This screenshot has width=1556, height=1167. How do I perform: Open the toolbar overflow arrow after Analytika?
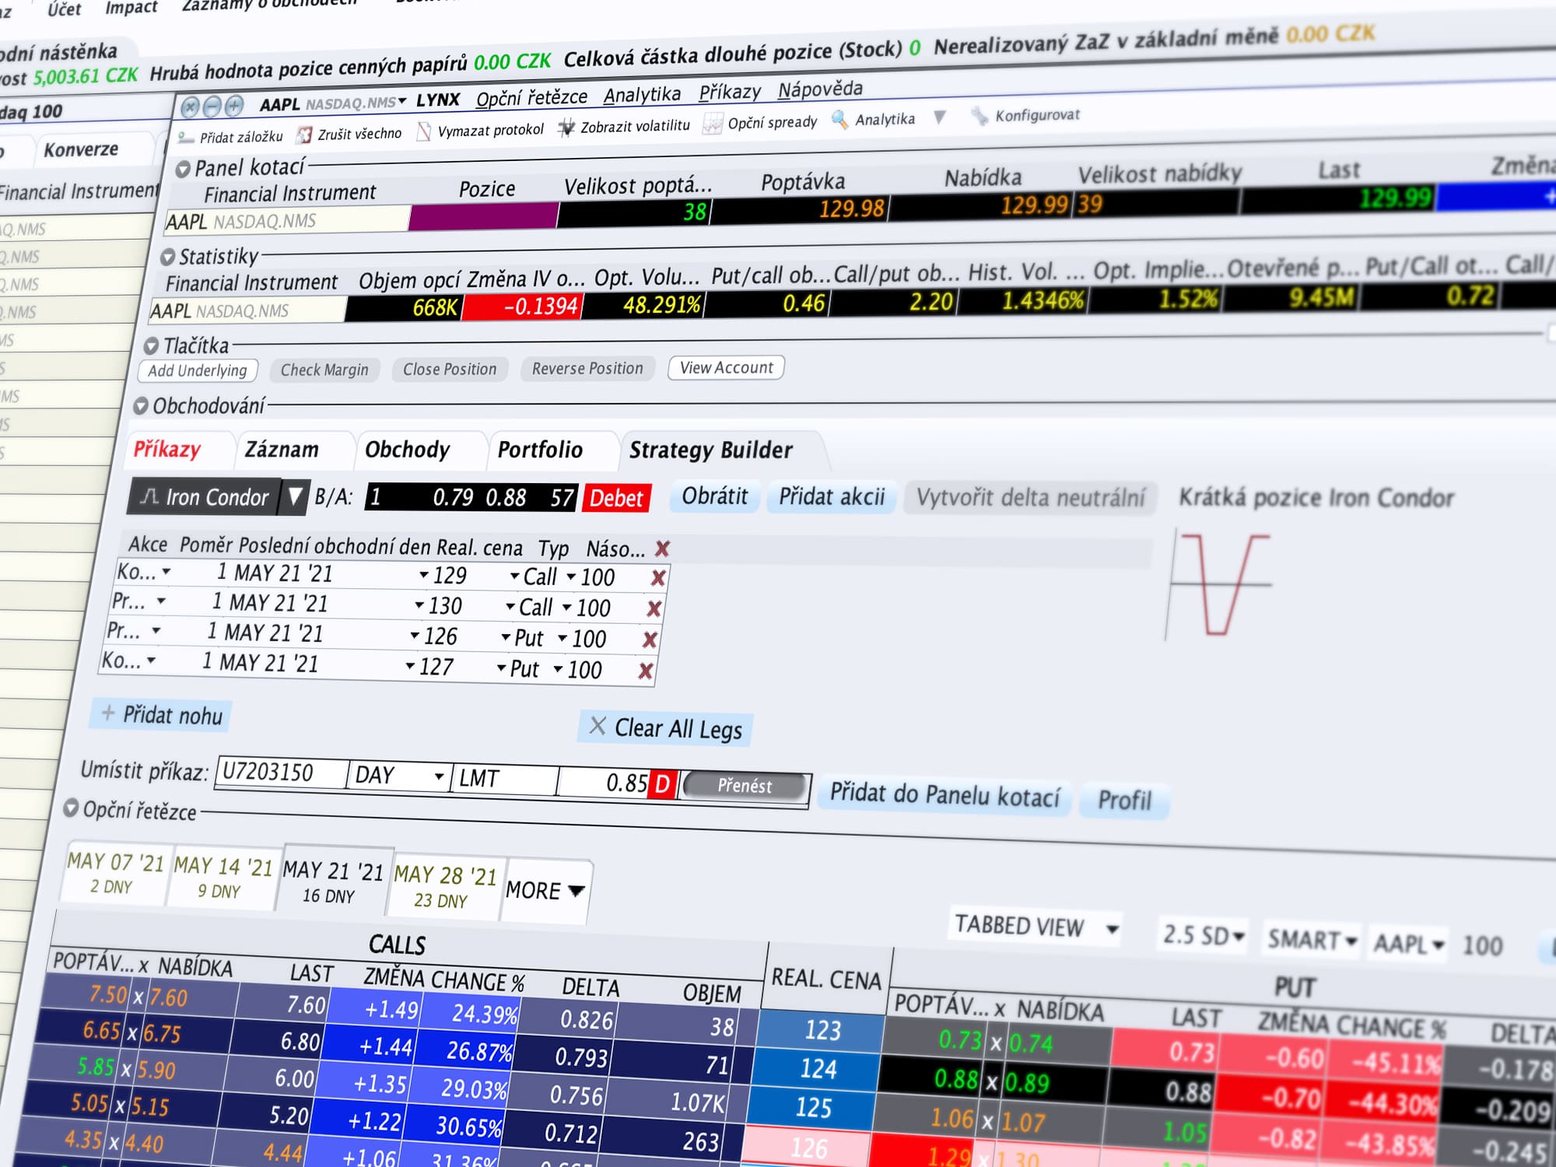click(940, 117)
